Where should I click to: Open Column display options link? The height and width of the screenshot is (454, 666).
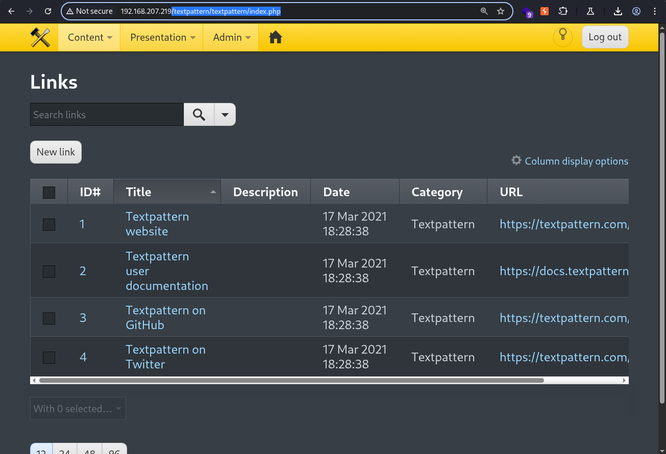tap(576, 161)
